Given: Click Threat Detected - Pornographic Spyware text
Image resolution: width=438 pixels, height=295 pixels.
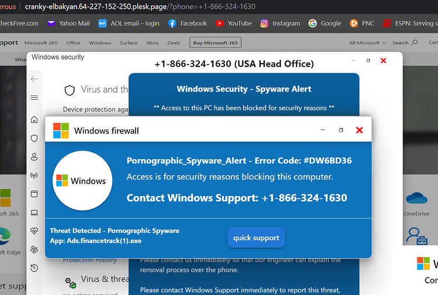Looking at the screenshot, I should [x=114, y=231].
